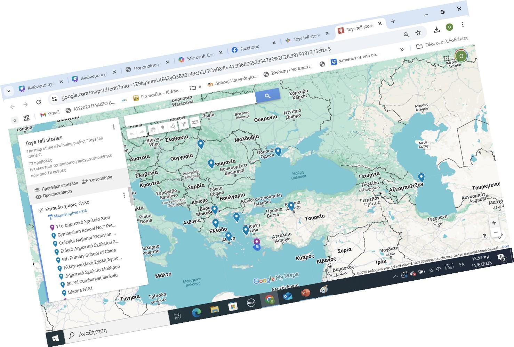Open the Gmail bookmark
Screen dimensions: 514x347
tap(50, 114)
